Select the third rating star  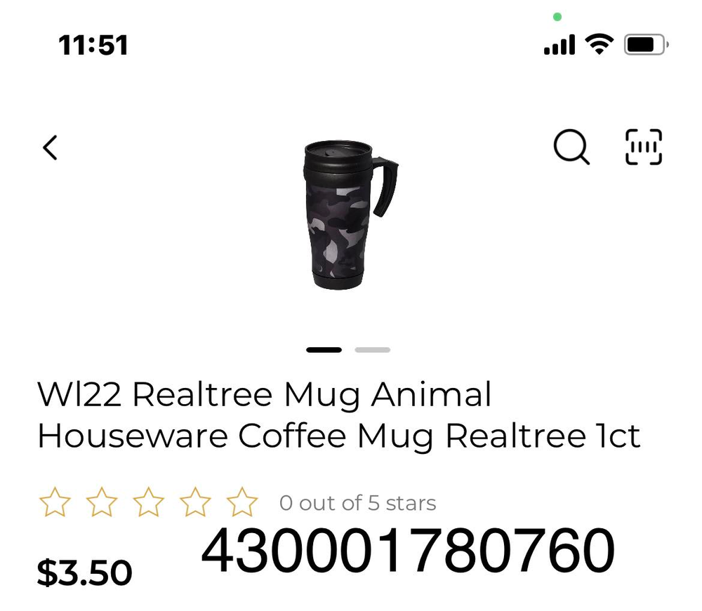click(x=148, y=502)
